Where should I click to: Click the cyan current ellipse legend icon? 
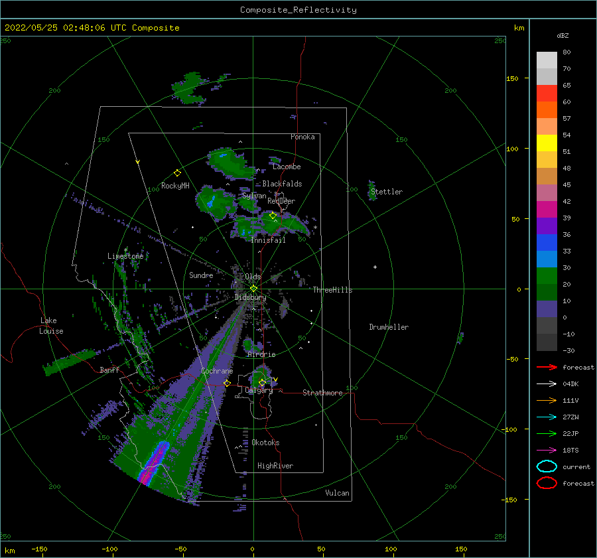[547, 466]
